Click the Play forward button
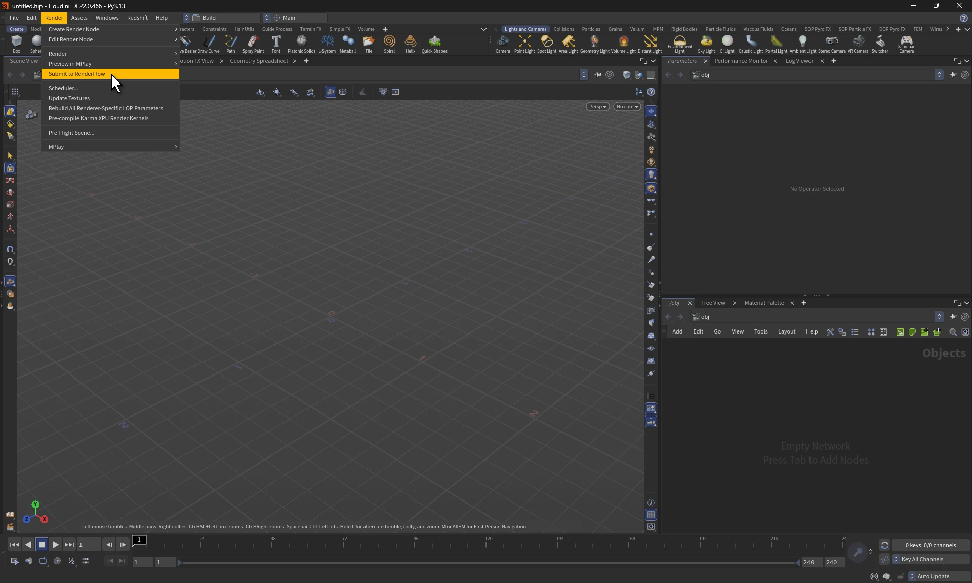The image size is (972, 583). coord(56,545)
